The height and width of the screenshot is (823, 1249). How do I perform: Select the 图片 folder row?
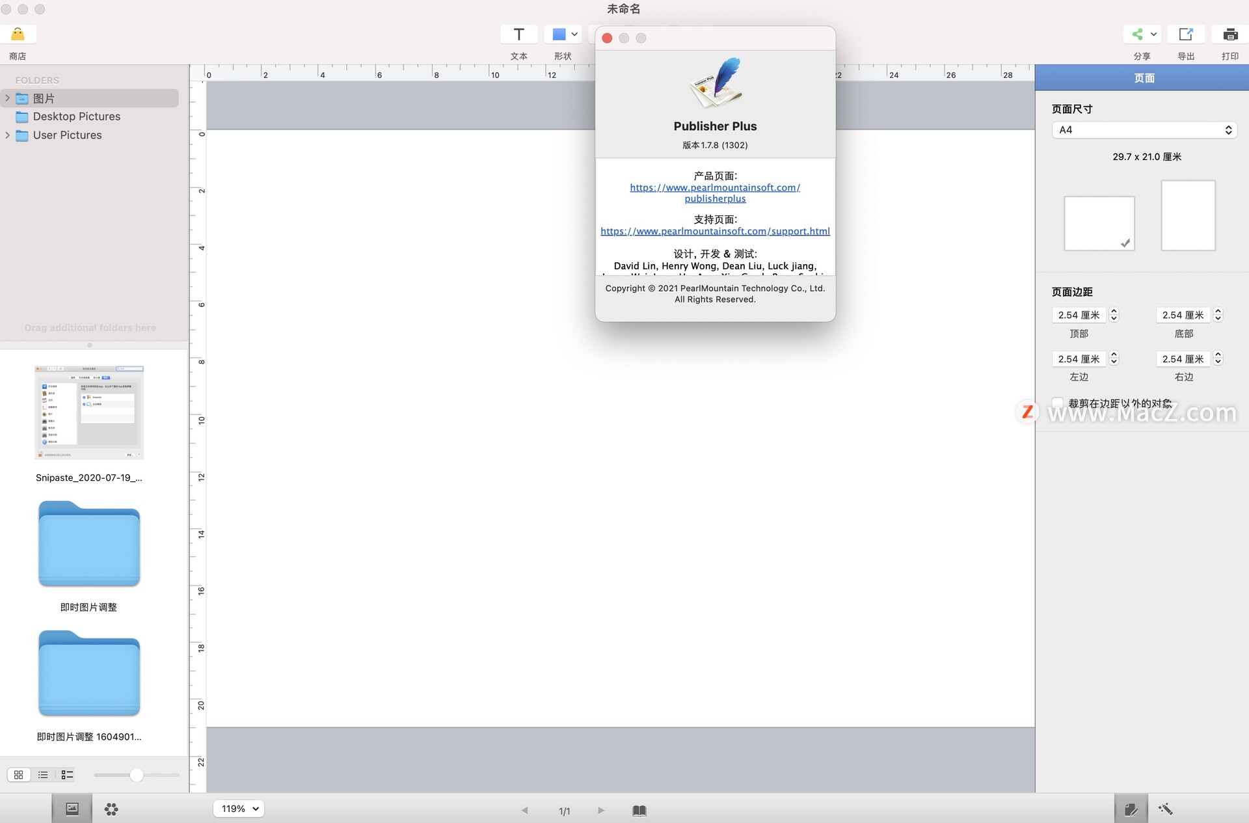[x=90, y=98]
